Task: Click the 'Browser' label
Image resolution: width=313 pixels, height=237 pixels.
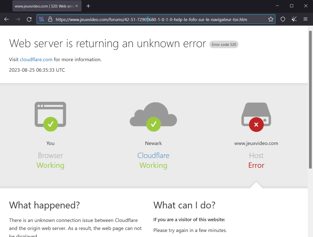Action: point(50,155)
